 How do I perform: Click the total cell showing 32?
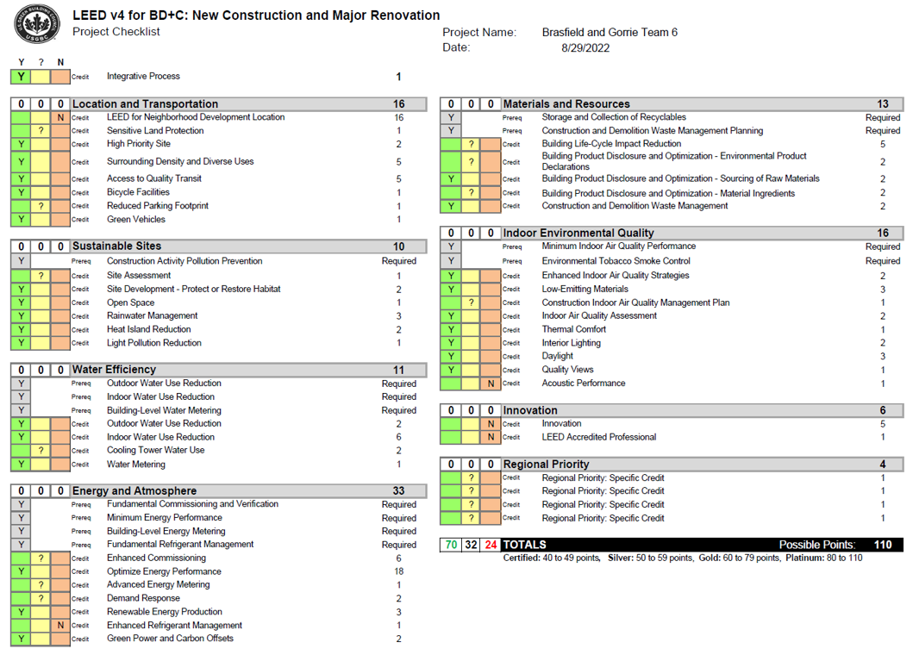(471, 545)
